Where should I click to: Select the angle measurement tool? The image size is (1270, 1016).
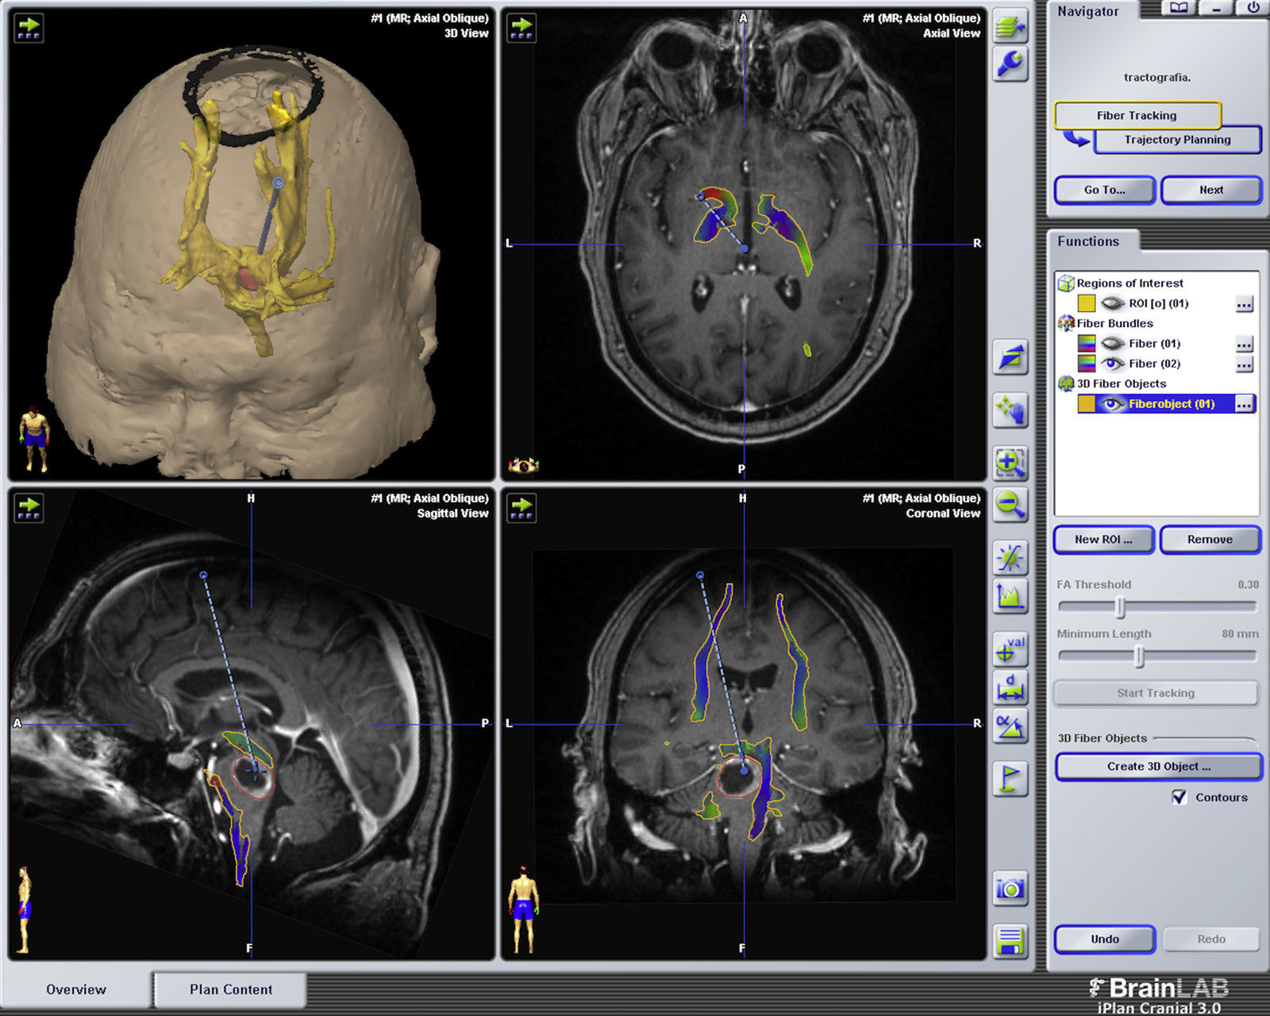point(1010,726)
